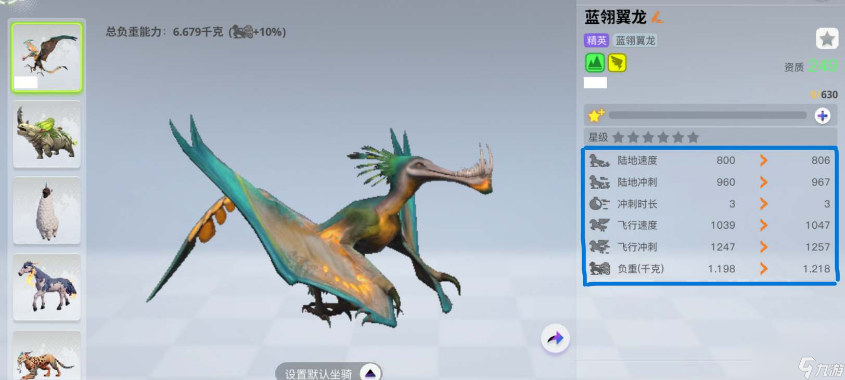Screen dimensions: 845x380
Task: Click the purple 精英 tag
Action: [x=596, y=41]
